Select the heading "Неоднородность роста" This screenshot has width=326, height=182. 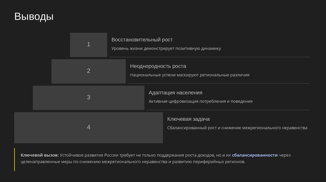[158, 66]
